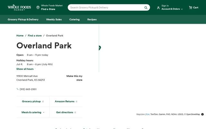Open Grocery Pickup & Delivery menu
This screenshot has width=206, height=129.
tap(23, 19)
